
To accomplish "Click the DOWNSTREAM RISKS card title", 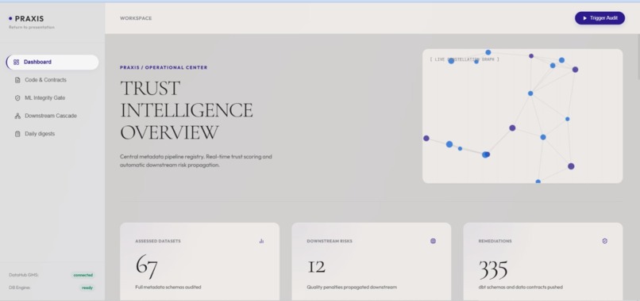I will coord(330,241).
